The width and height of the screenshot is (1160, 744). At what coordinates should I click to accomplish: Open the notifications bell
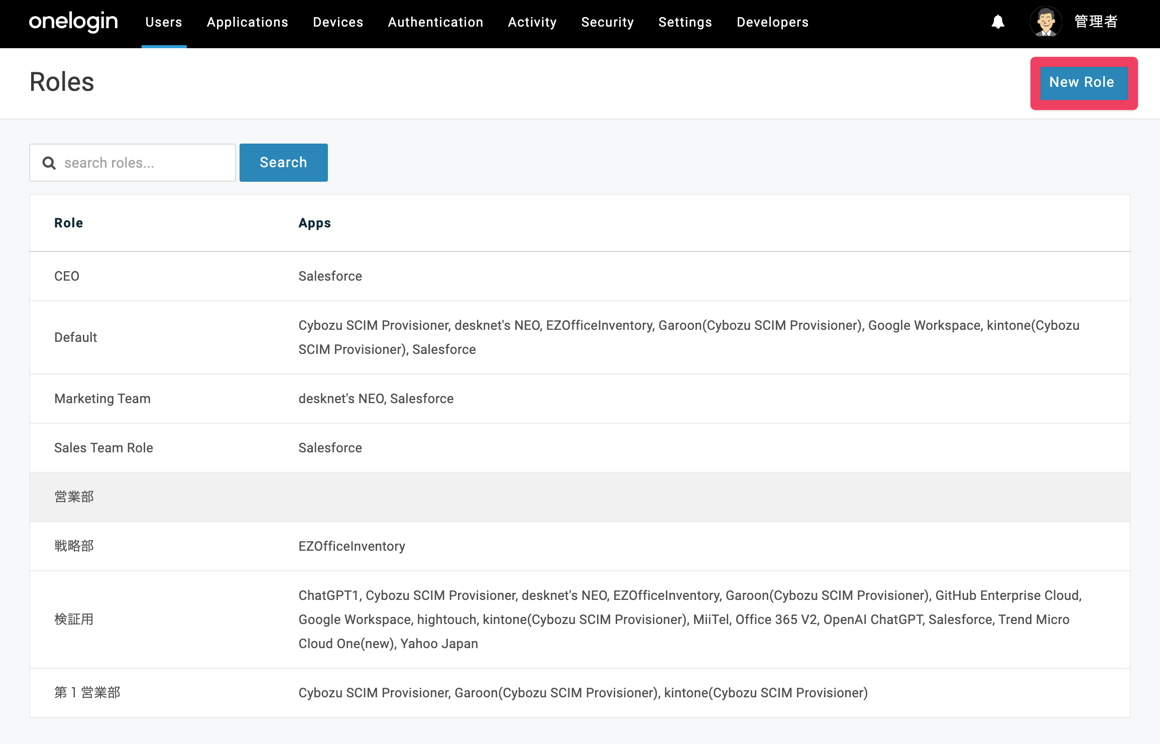pos(998,22)
